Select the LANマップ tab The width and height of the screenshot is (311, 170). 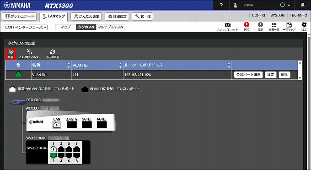pos(54,16)
